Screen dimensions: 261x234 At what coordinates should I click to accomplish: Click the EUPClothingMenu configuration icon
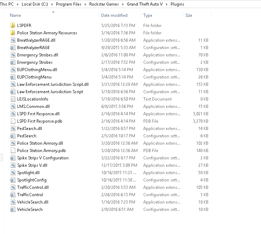tap(13, 77)
